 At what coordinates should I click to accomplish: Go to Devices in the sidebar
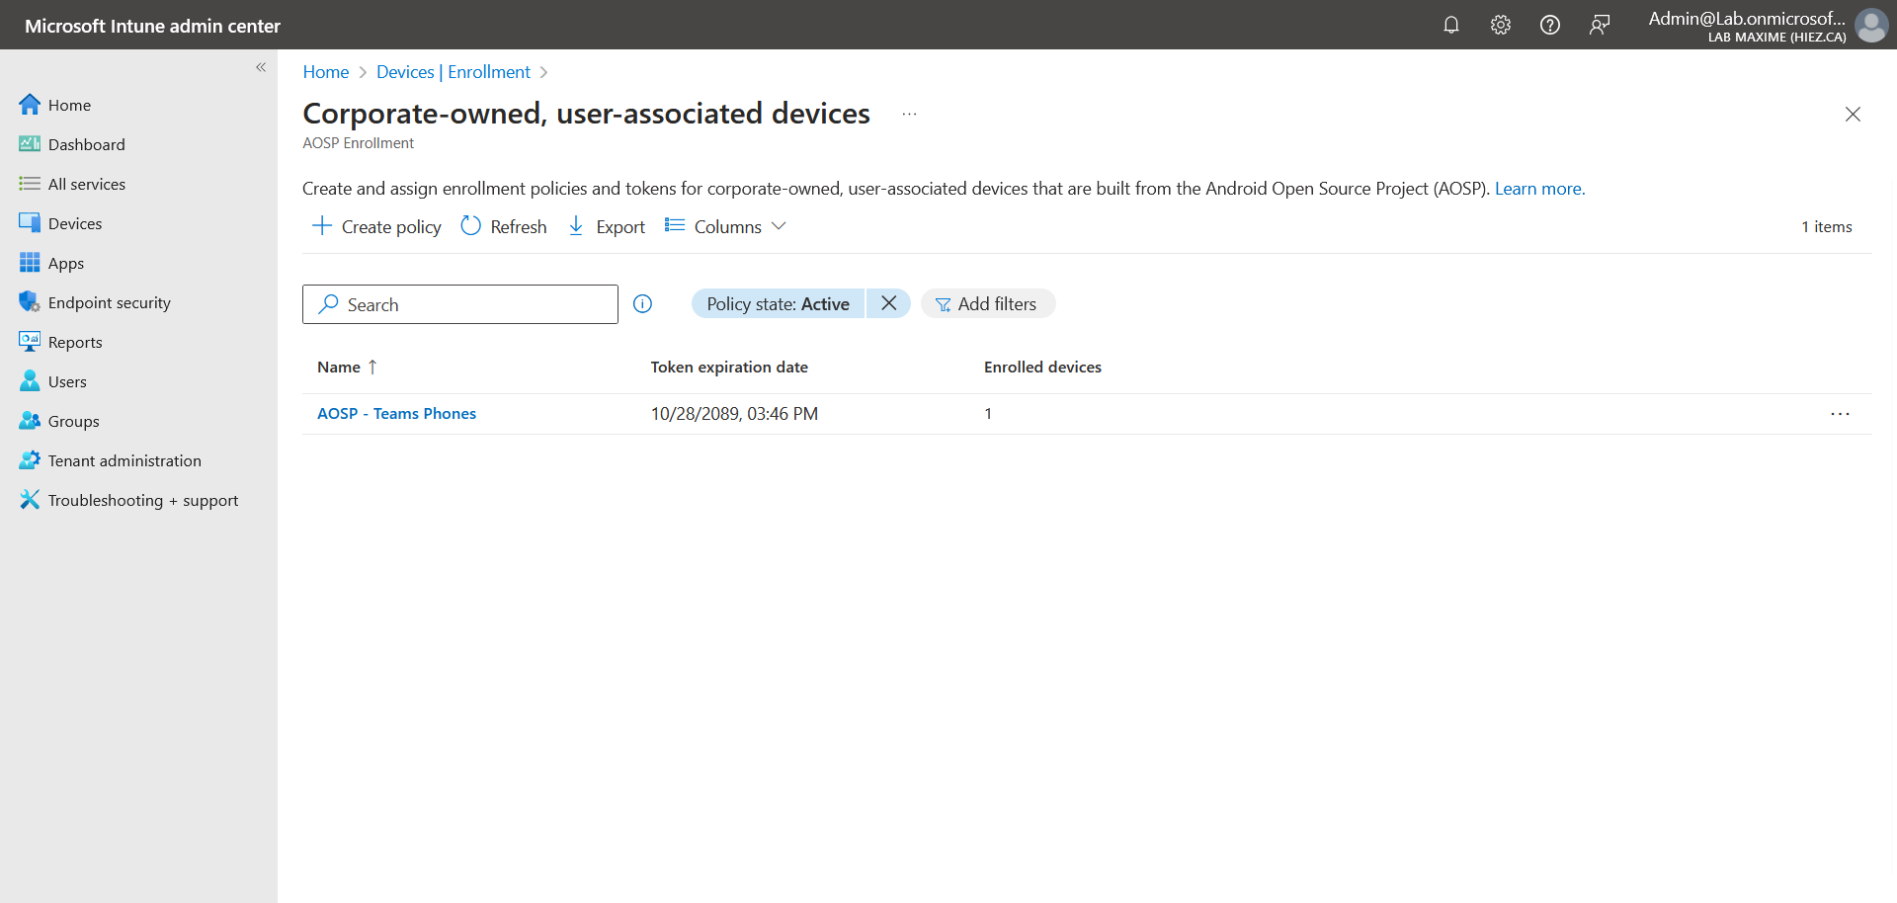(x=75, y=223)
